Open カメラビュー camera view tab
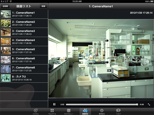 [x=69, y=111]
